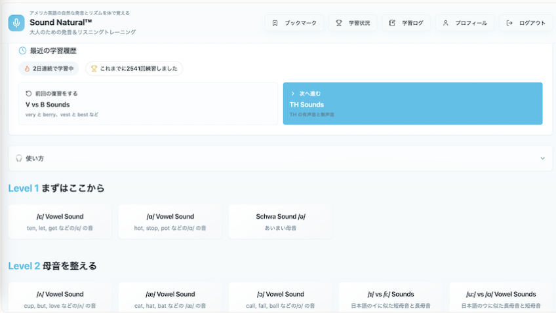Click the これまでに2541回練習しました badge
Viewport: 556px width, 313px height.
[x=134, y=69]
